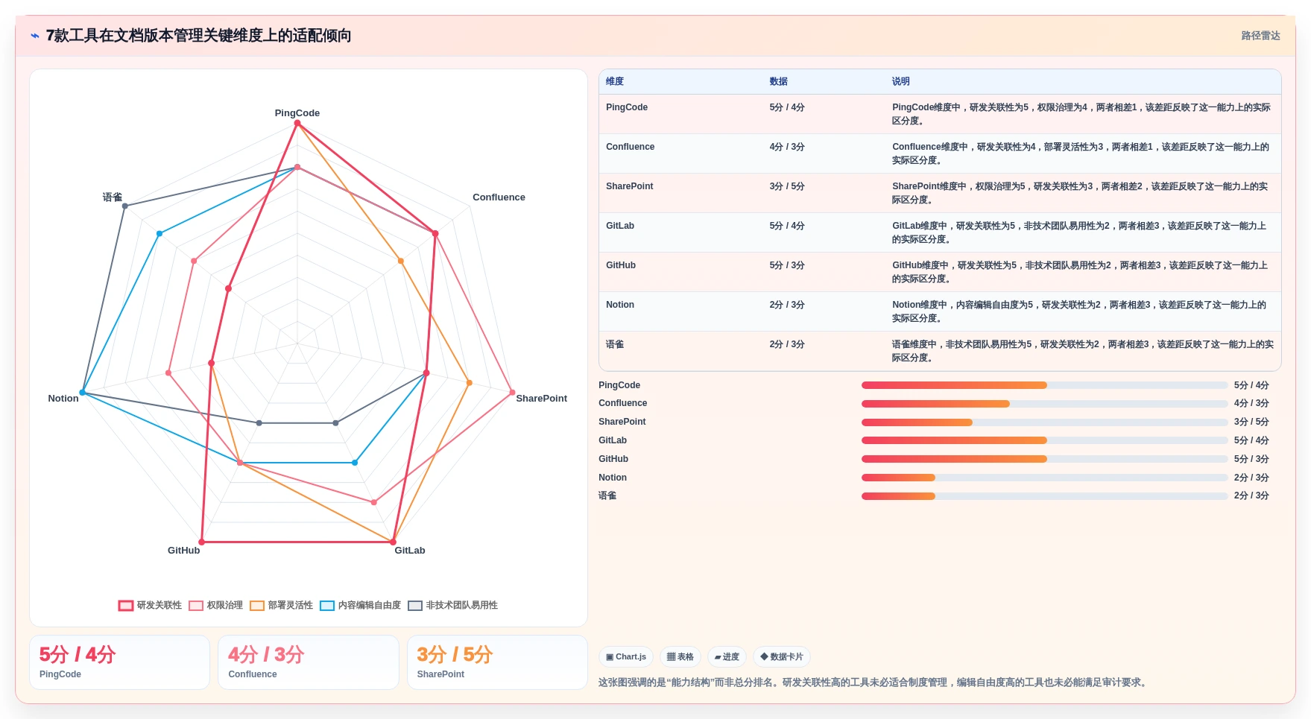Select the Confluence table row name

coord(631,147)
